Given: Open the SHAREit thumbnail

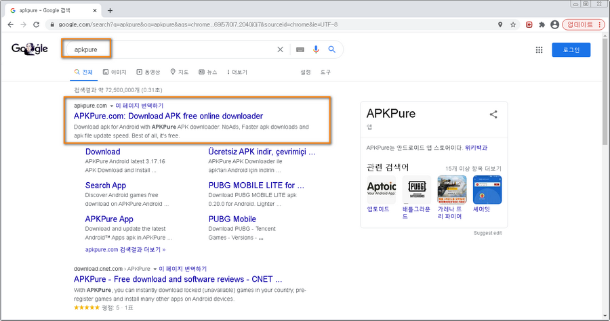Looking at the screenshot, I should (487, 190).
